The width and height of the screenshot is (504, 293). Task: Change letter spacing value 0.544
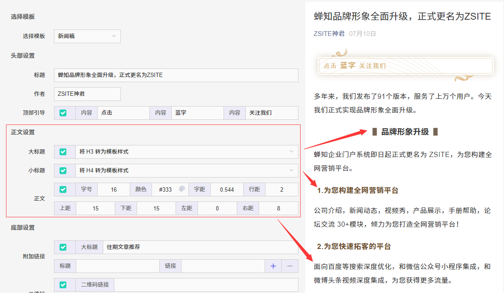coord(227,189)
